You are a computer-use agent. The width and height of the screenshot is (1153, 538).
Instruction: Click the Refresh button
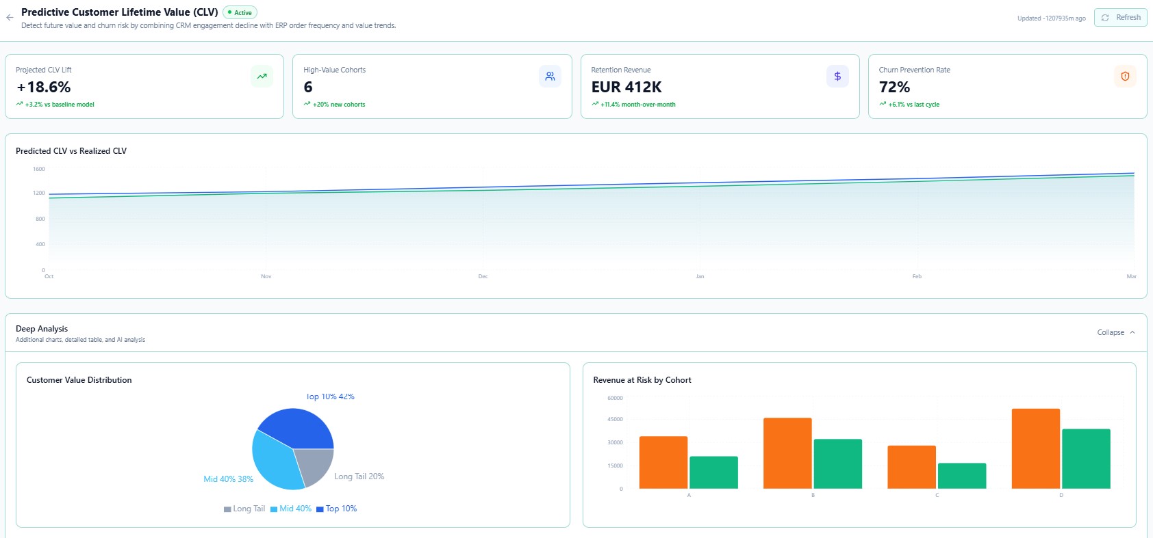pyautogui.click(x=1120, y=17)
